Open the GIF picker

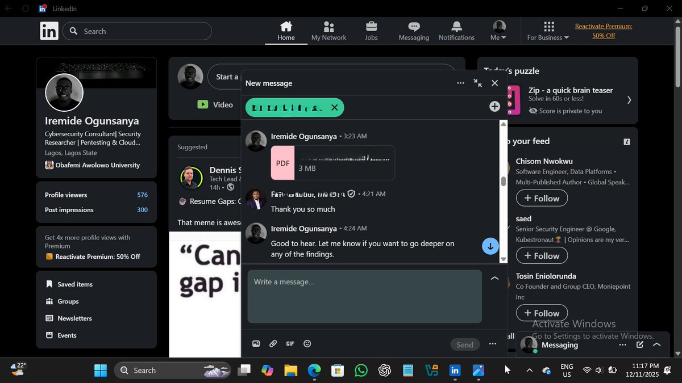click(290, 344)
